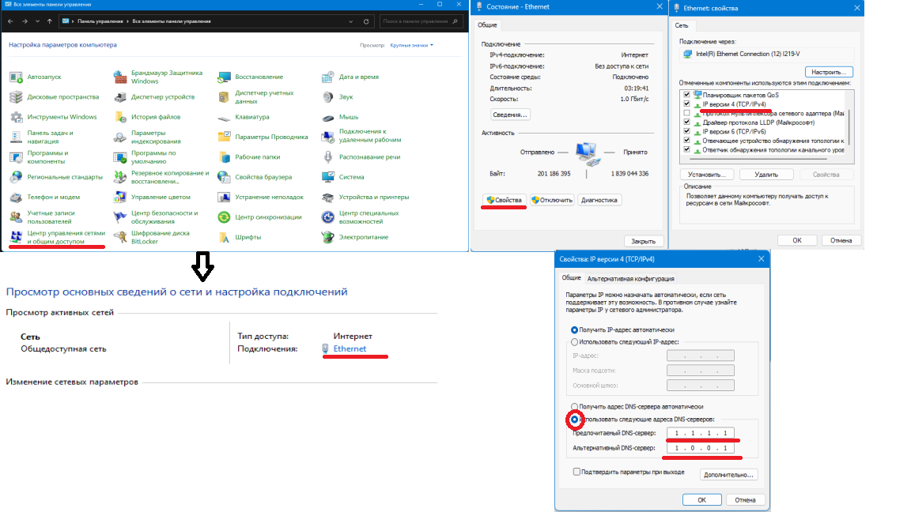911x512 pixels.
Task: Open the Диспетчер устройств icon
Action: point(120,97)
